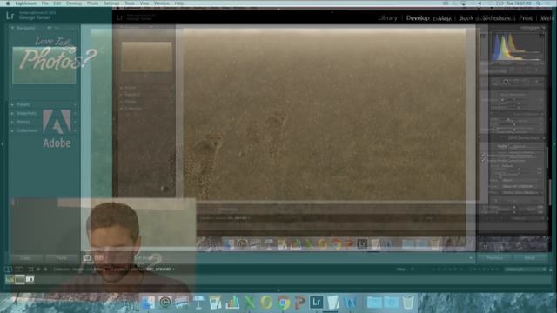Click the Reset button
Image resolution: width=557 pixels, height=313 pixels.
(530, 258)
